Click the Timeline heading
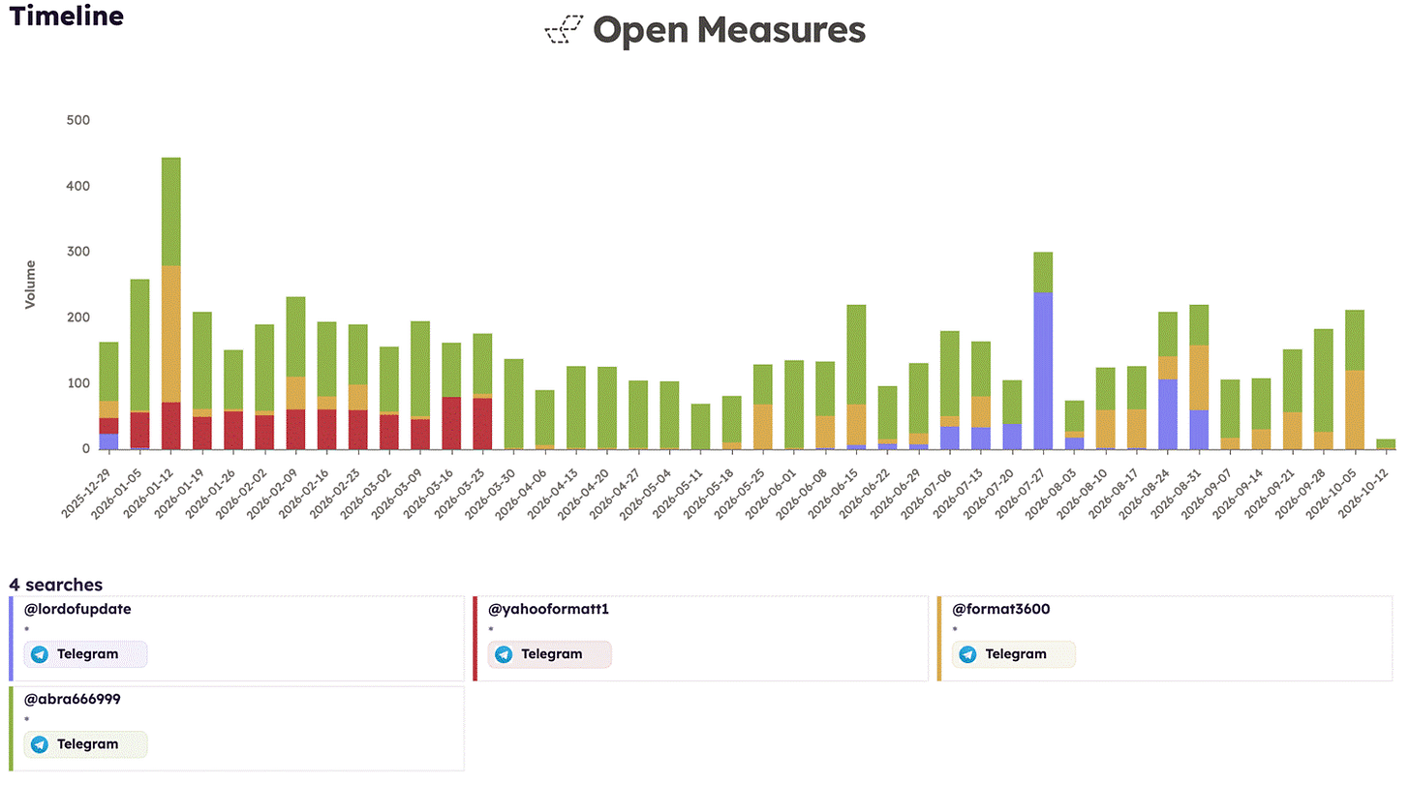The height and width of the screenshot is (785, 1410). click(x=67, y=15)
